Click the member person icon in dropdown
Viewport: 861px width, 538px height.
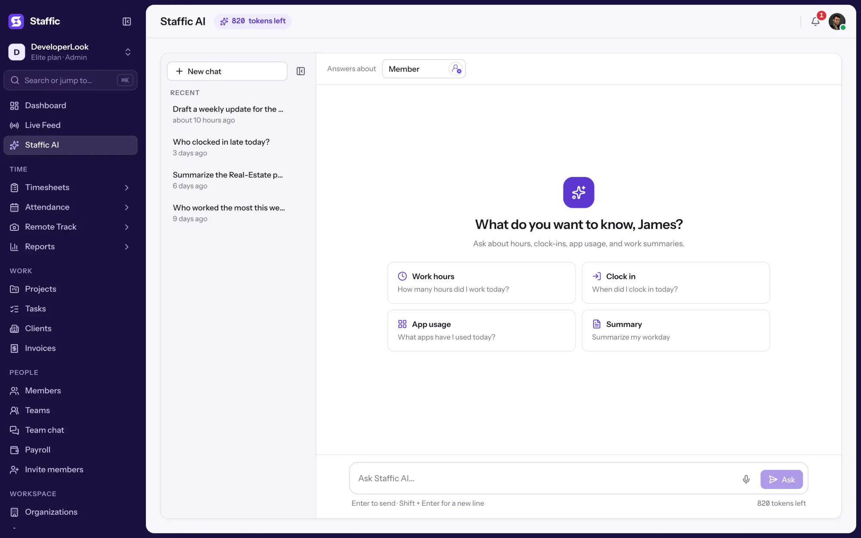coord(456,69)
